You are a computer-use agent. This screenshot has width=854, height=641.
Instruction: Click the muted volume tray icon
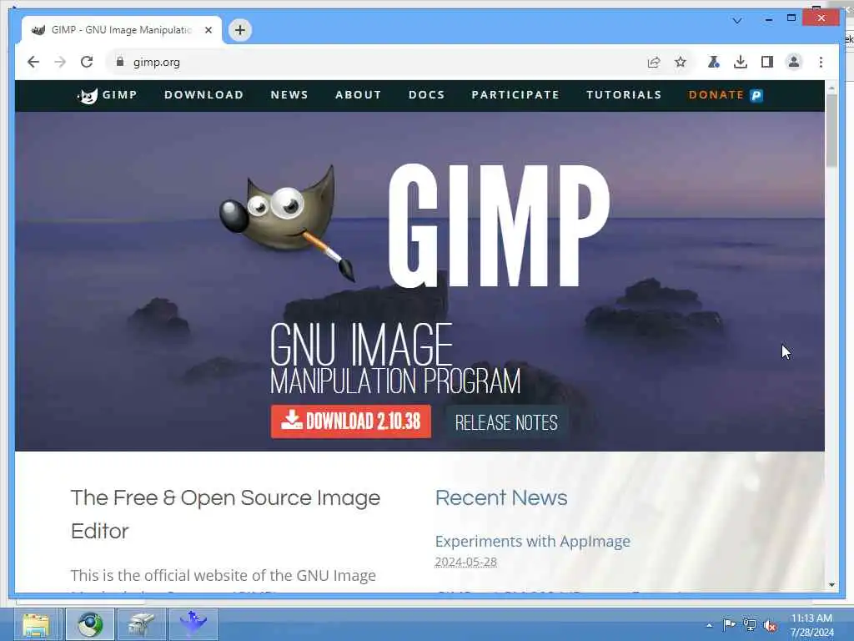[770, 626]
